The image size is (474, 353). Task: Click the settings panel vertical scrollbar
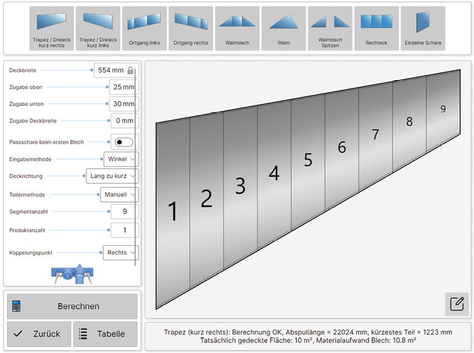(135, 167)
